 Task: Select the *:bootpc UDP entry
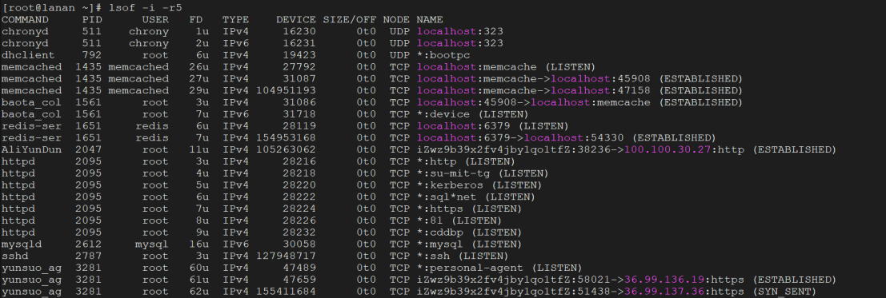tap(443, 55)
